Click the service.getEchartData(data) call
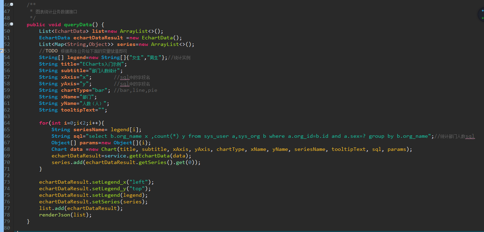 [146, 156]
